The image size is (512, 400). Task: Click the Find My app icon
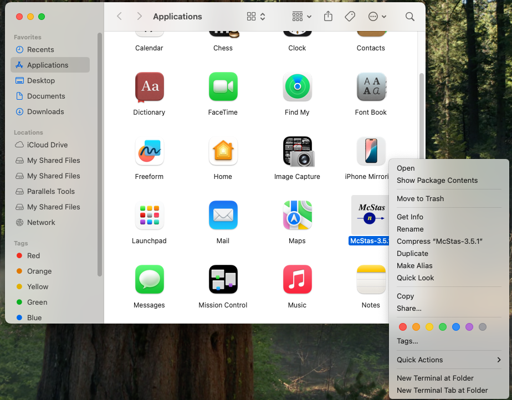(297, 87)
